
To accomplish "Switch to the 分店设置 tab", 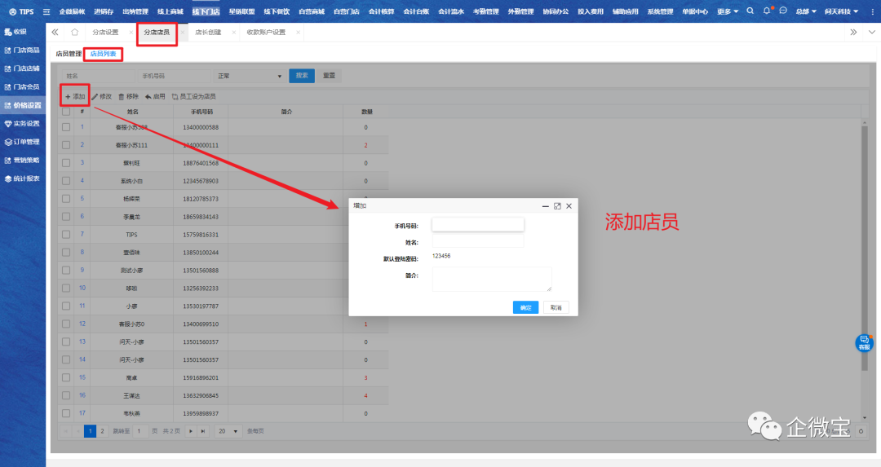I will tap(106, 33).
